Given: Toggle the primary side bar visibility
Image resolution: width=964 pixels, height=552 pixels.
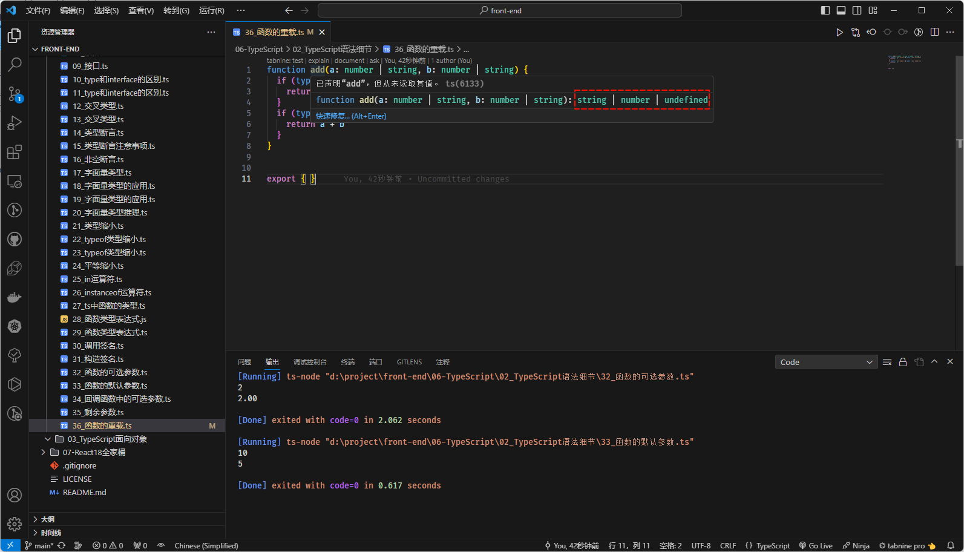Looking at the screenshot, I should click(x=825, y=10).
